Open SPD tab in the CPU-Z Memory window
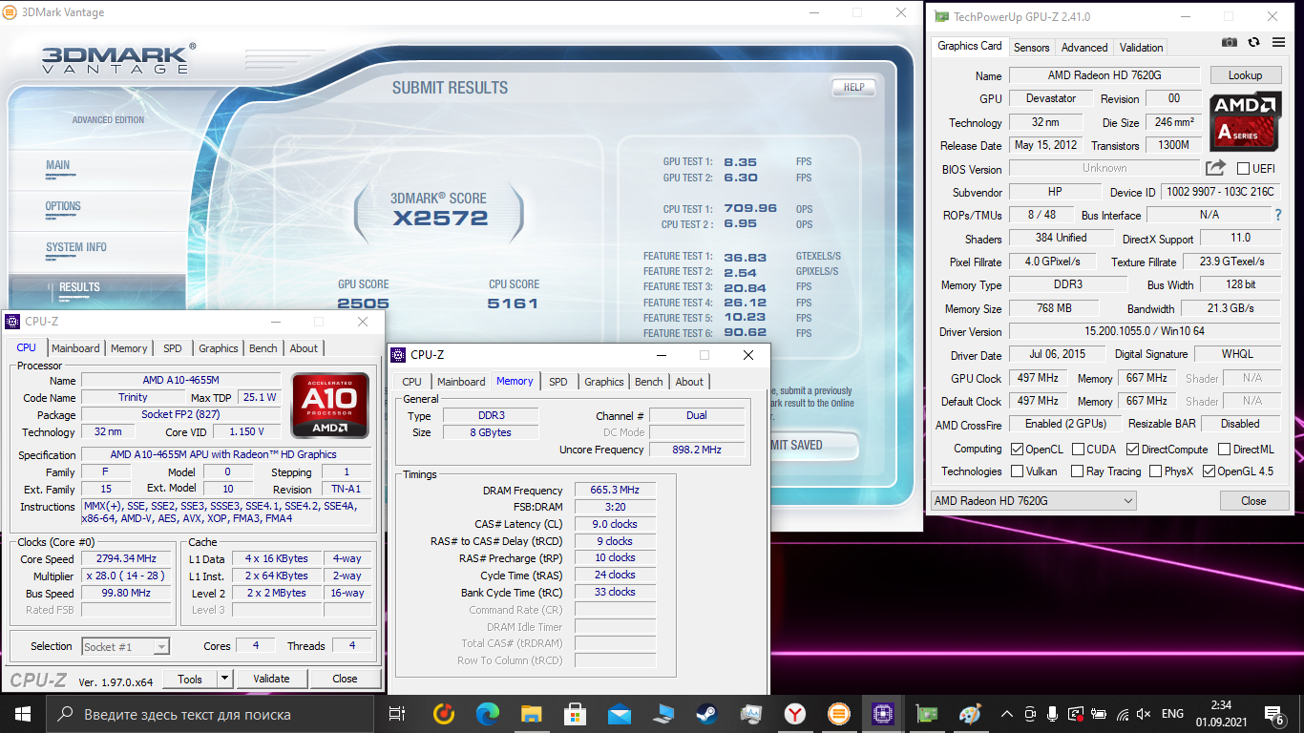1304x733 pixels. 558,382
